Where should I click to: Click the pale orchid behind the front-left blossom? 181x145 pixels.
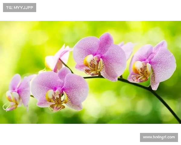pos(57,59)
